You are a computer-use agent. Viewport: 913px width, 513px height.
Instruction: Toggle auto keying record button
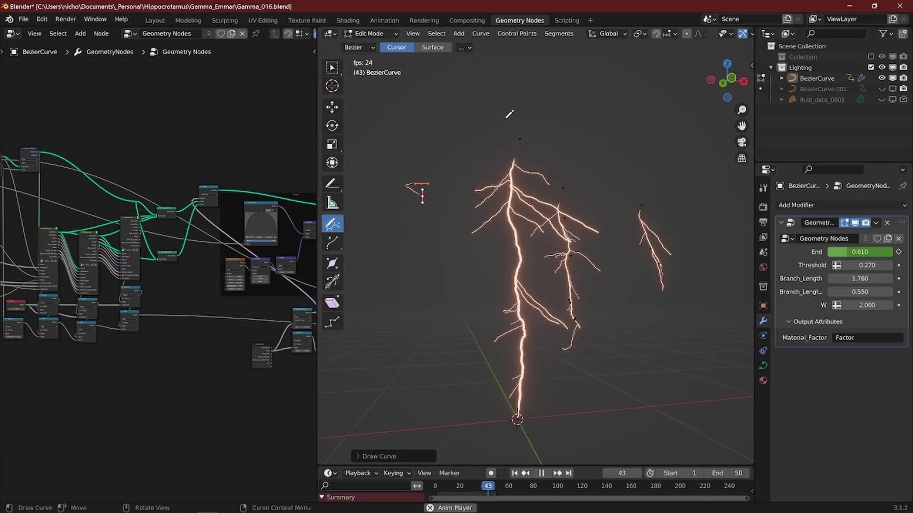coord(491,473)
